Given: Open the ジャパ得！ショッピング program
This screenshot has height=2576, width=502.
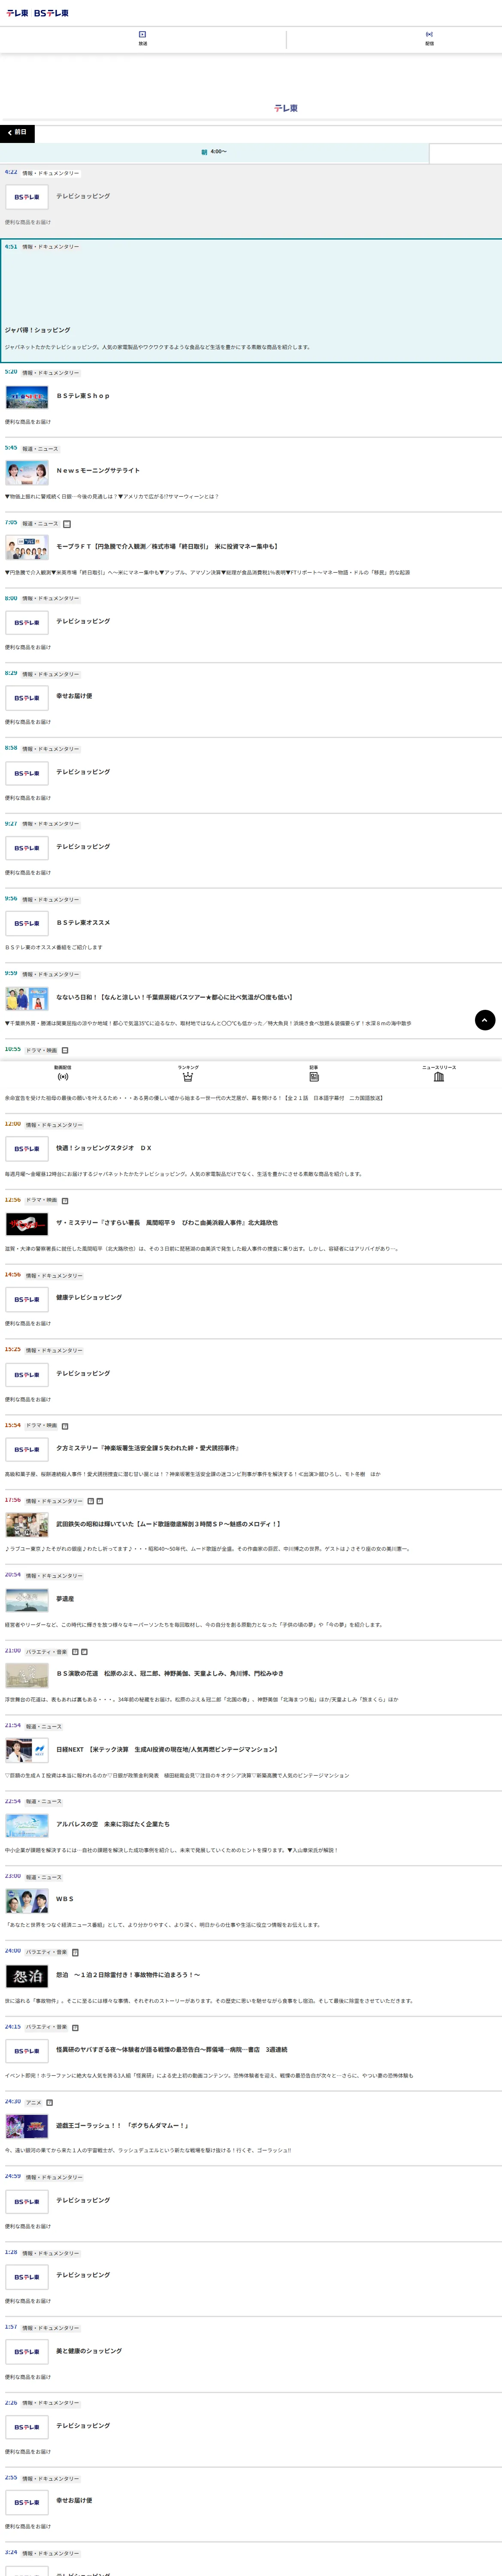Looking at the screenshot, I should pos(38,330).
